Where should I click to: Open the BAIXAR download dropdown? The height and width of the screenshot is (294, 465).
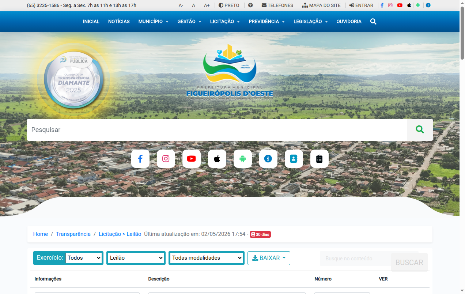click(269, 258)
